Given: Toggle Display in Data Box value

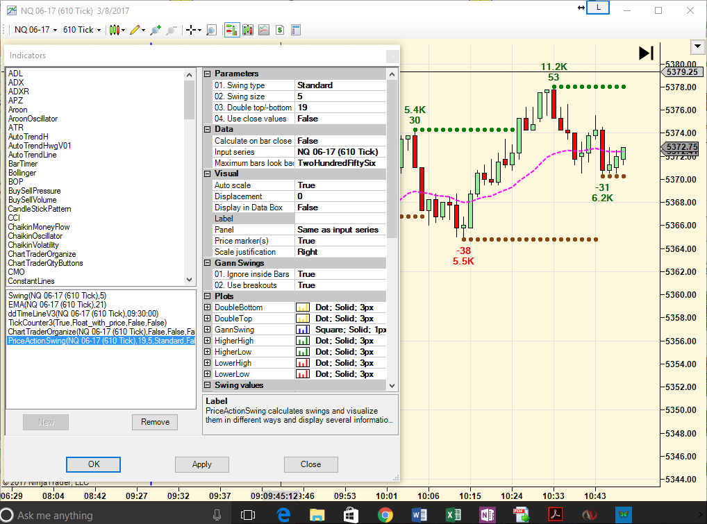Looking at the screenshot, I should pyautogui.click(x=340, y=208).
